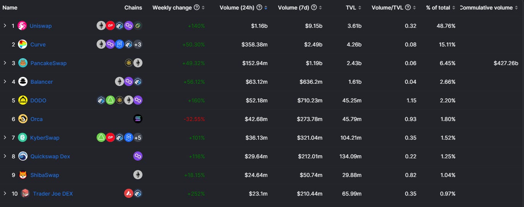The image size is (524, 207).
Task: Open the ShibaSwap protocol link
Action: click(x=45, y=175)
